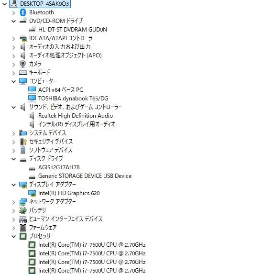Select TOSHIBA dynabook T65/DG entry

pyautogui.click(x=73, y=99)
